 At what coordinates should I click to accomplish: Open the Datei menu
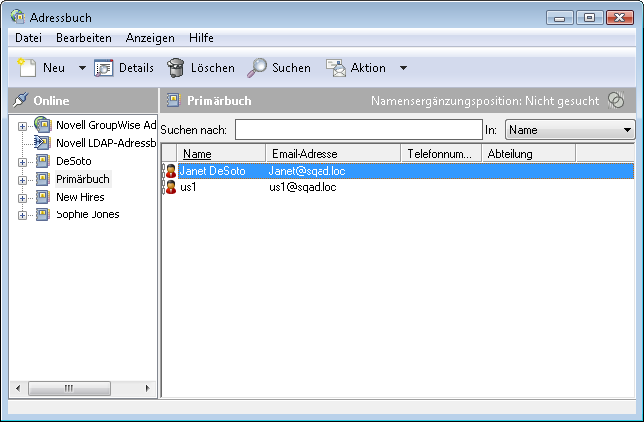pyautogui.click(x=28, y=38)
